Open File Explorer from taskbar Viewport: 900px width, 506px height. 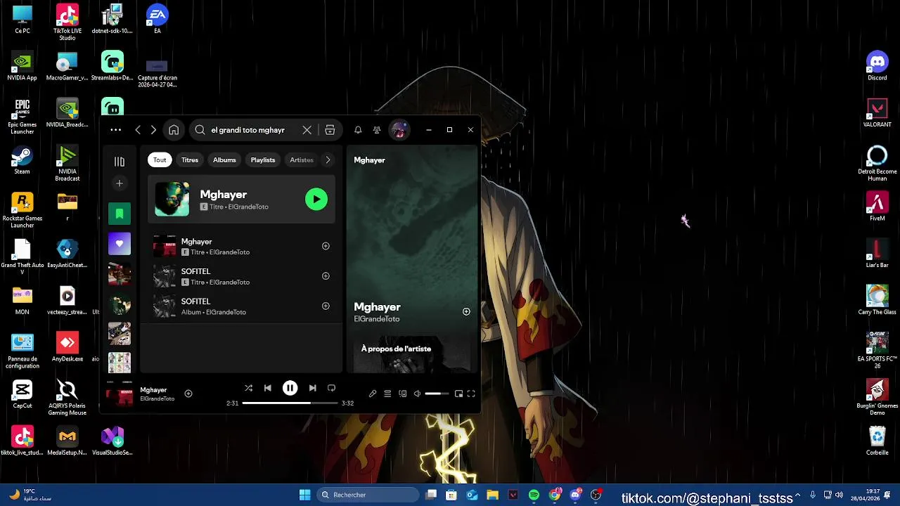[x=492, y=495]
